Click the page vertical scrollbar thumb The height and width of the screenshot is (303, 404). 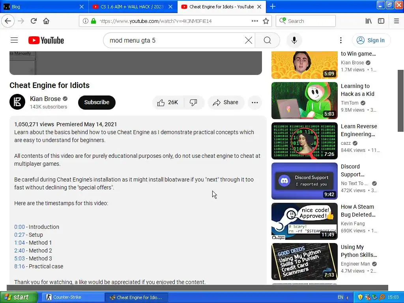(401, 101)
